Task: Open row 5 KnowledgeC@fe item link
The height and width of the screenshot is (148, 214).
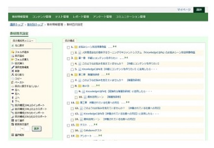Action: (120, 69)
